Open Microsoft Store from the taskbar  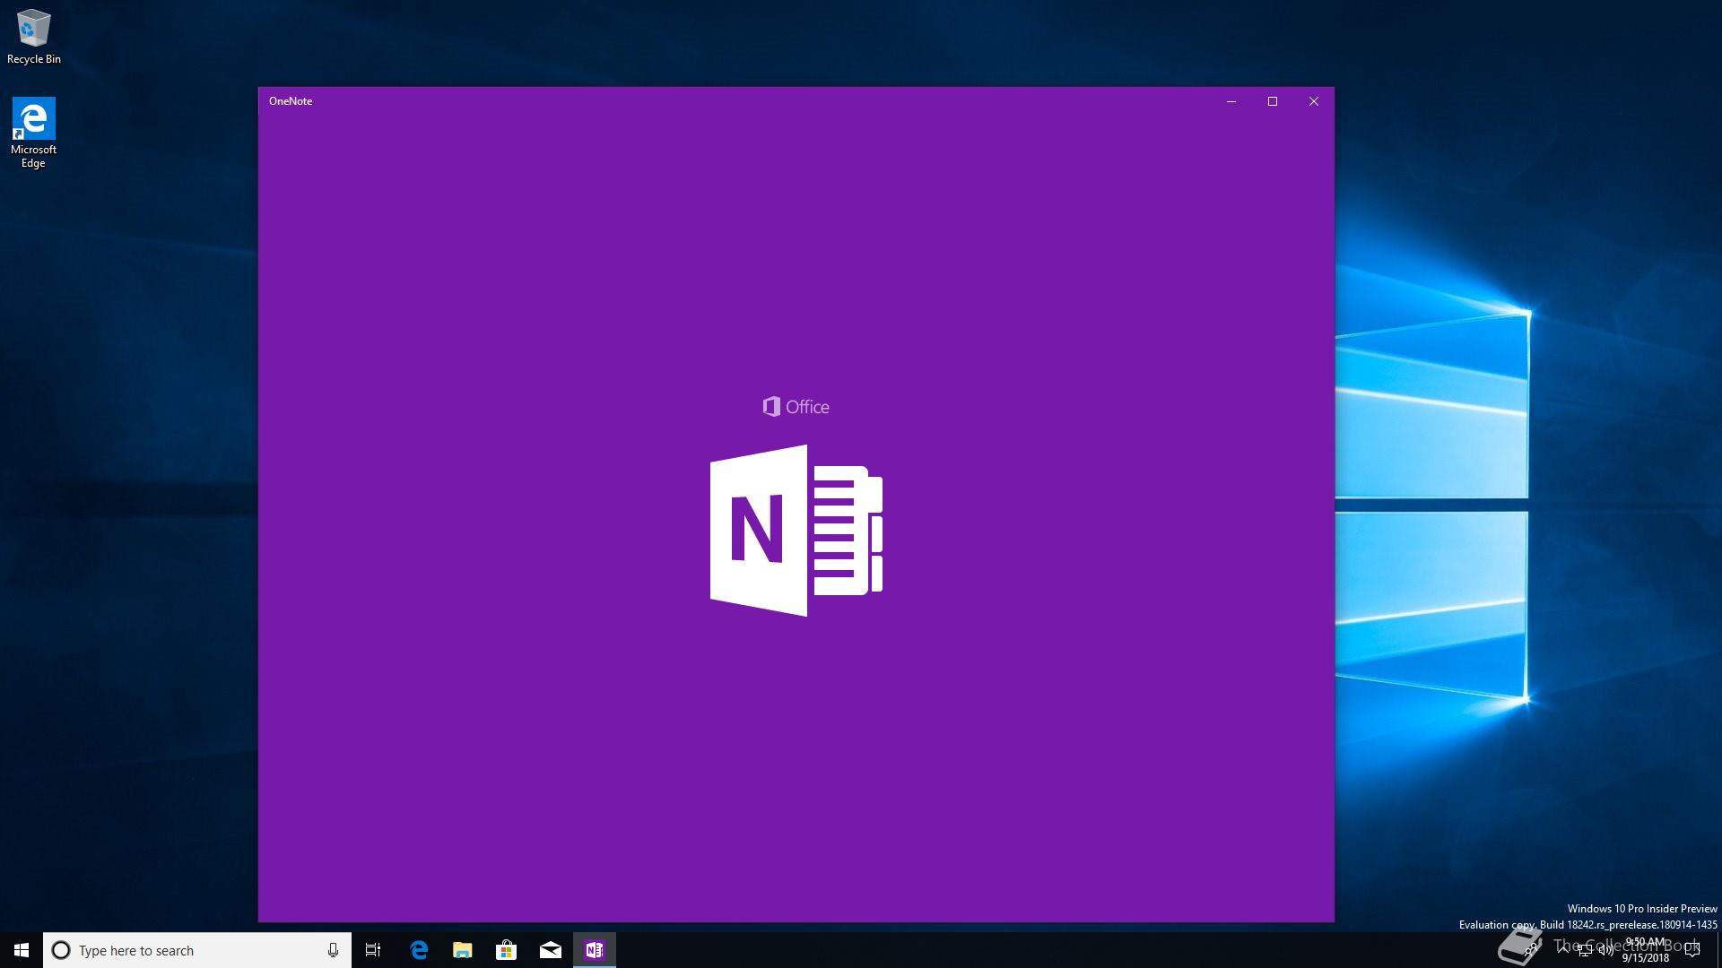pos(507,950)
